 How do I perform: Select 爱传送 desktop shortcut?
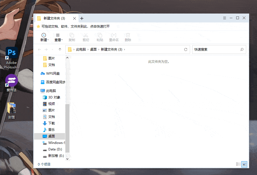11,83
